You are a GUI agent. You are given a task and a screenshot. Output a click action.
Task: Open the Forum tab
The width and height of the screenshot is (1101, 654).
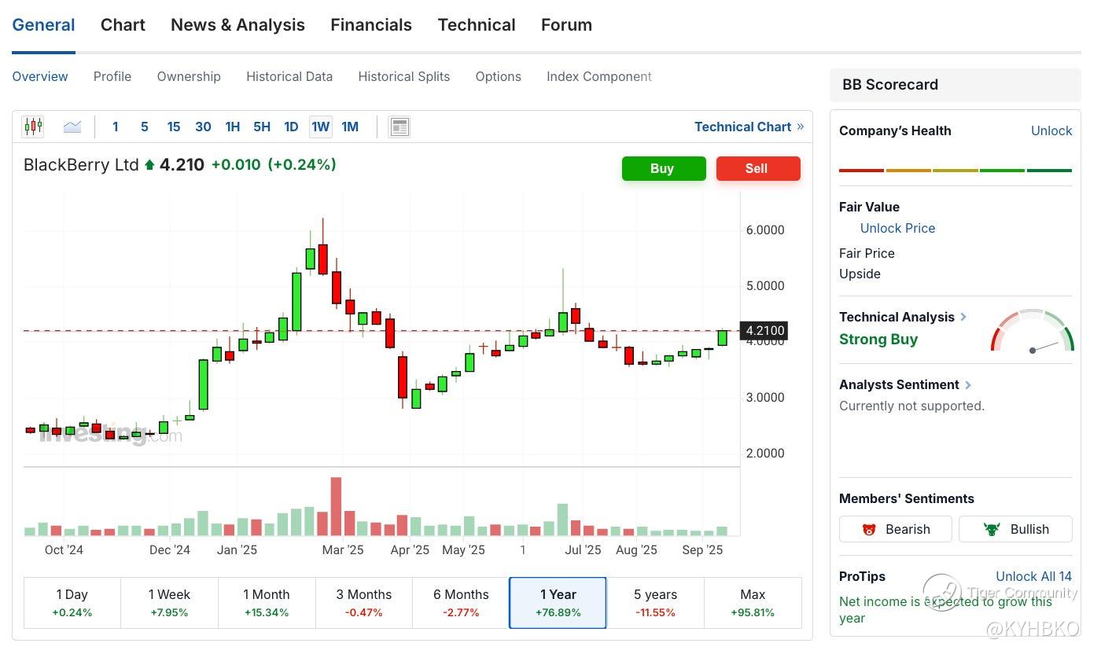[x=566, y=25]
